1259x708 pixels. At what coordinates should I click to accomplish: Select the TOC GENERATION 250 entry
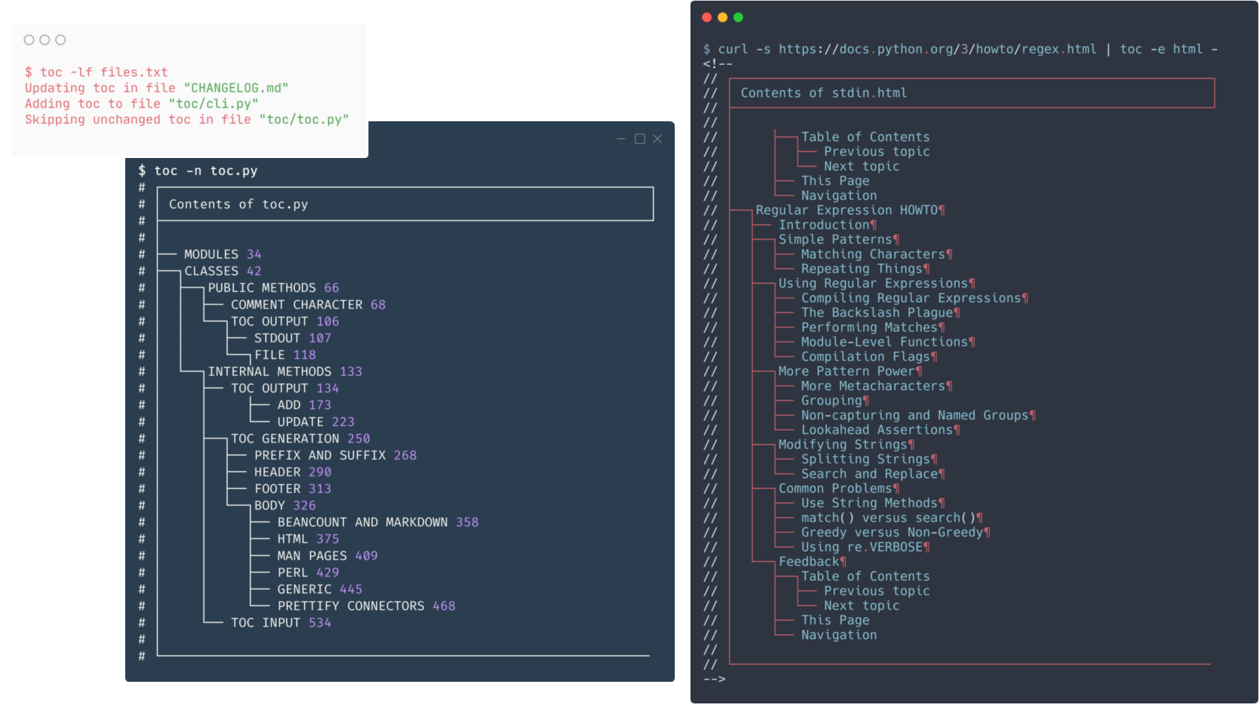coord(300,439)
